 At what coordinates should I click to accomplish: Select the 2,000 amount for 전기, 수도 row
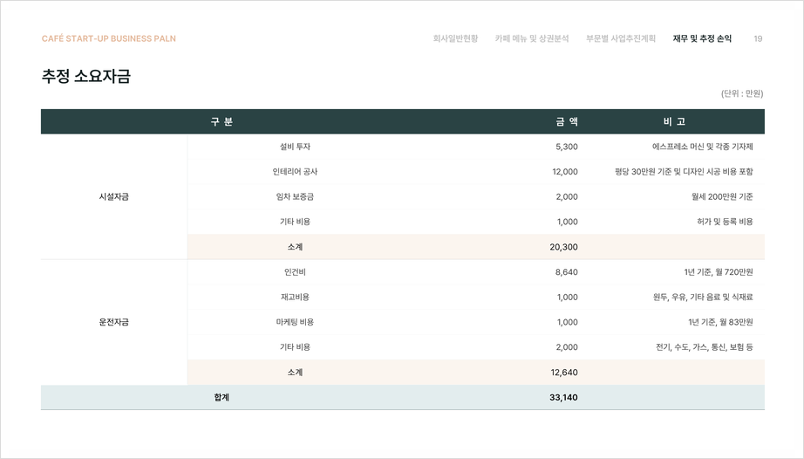coord(567,347)
